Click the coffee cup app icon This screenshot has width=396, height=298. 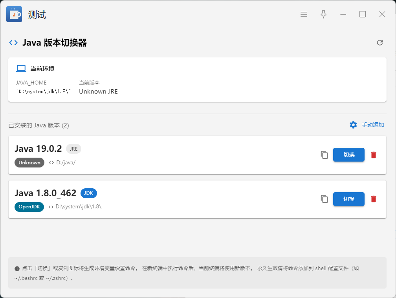(x=14, y=15)
